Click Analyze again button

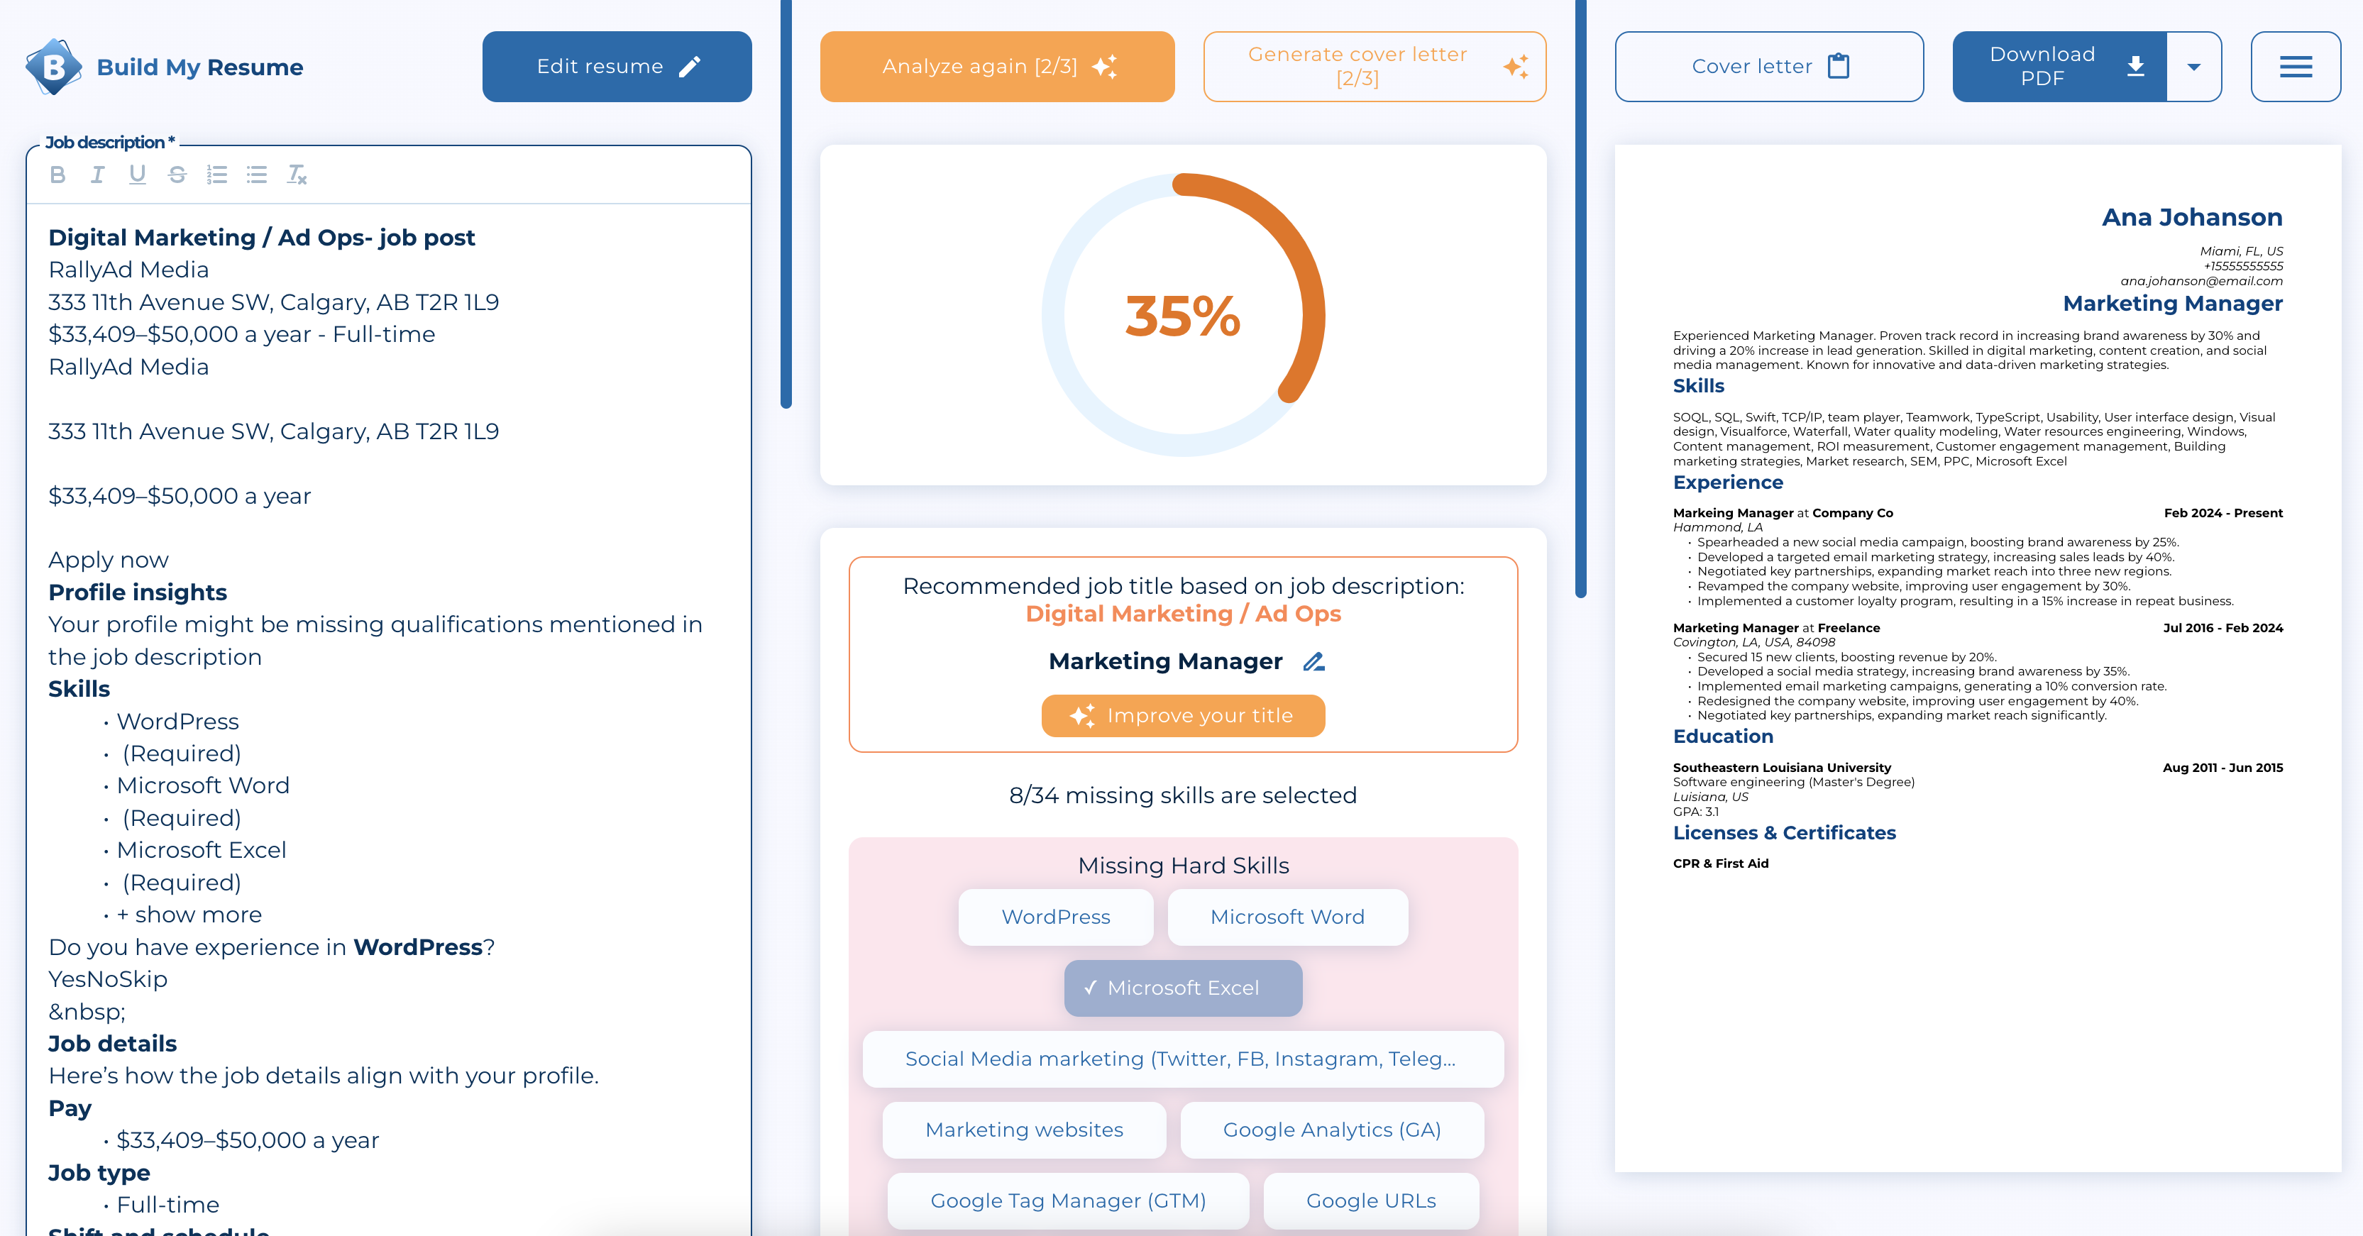coord(997,66)
